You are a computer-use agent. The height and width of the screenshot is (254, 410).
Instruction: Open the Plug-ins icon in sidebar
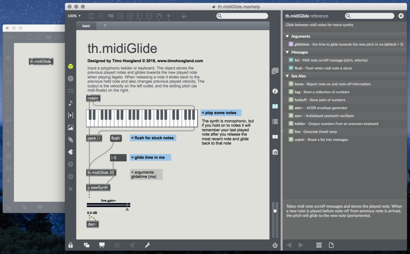pos(71,152)
